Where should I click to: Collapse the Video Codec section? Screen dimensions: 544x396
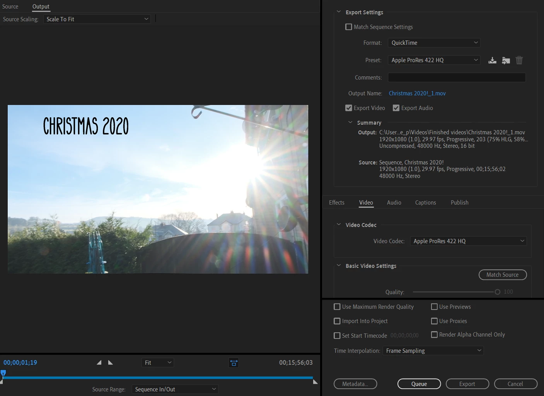tap(339, 225)
